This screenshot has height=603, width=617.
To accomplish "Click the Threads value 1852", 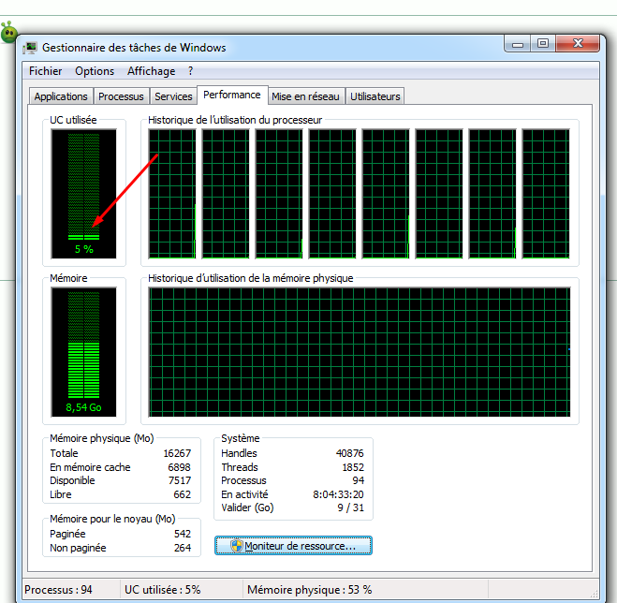I will pos(353,467).
